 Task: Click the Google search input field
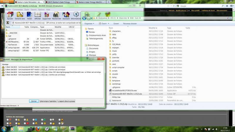click(201, 6)
